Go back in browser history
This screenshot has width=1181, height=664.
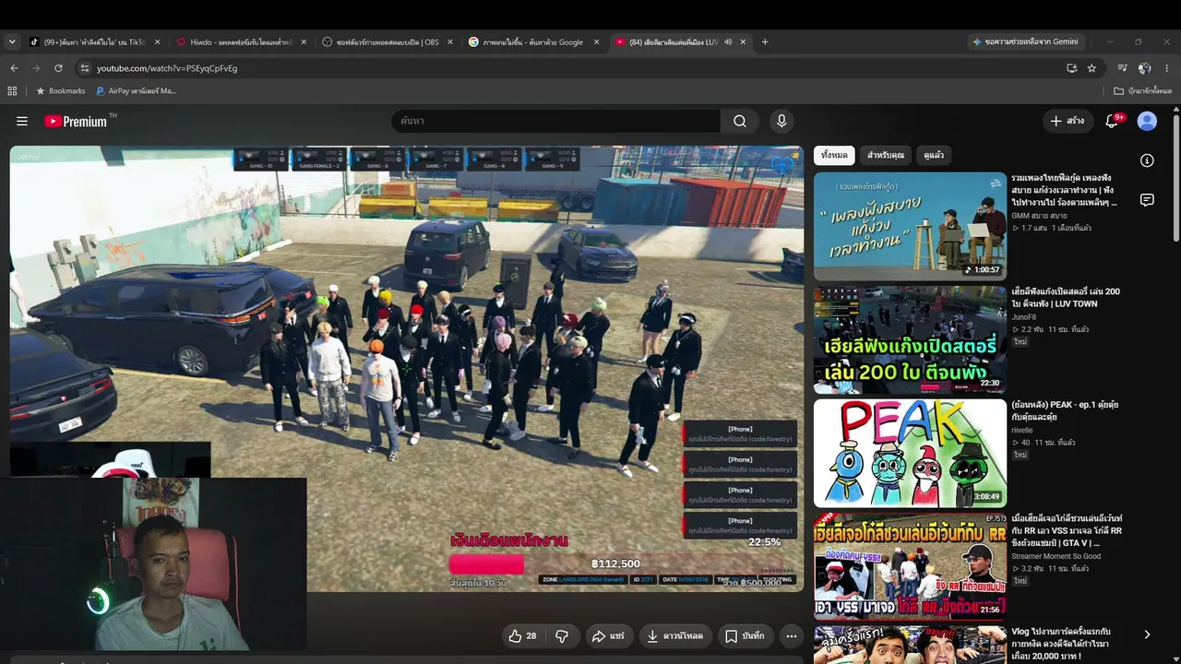tap(14, 68)
